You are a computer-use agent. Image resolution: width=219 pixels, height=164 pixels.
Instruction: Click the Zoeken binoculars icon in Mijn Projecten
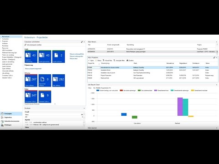tap(127, 61)
